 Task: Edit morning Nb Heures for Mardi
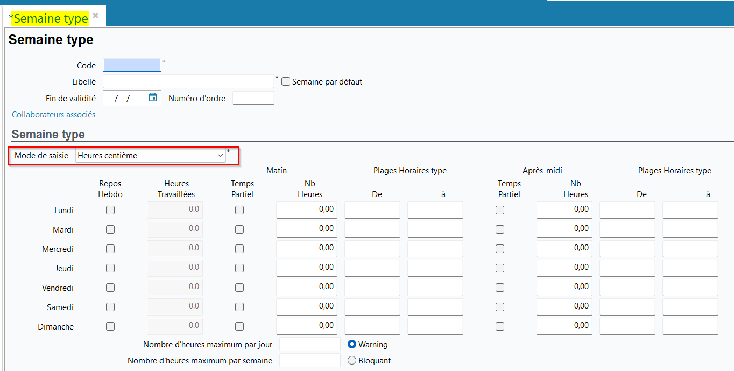306,229
